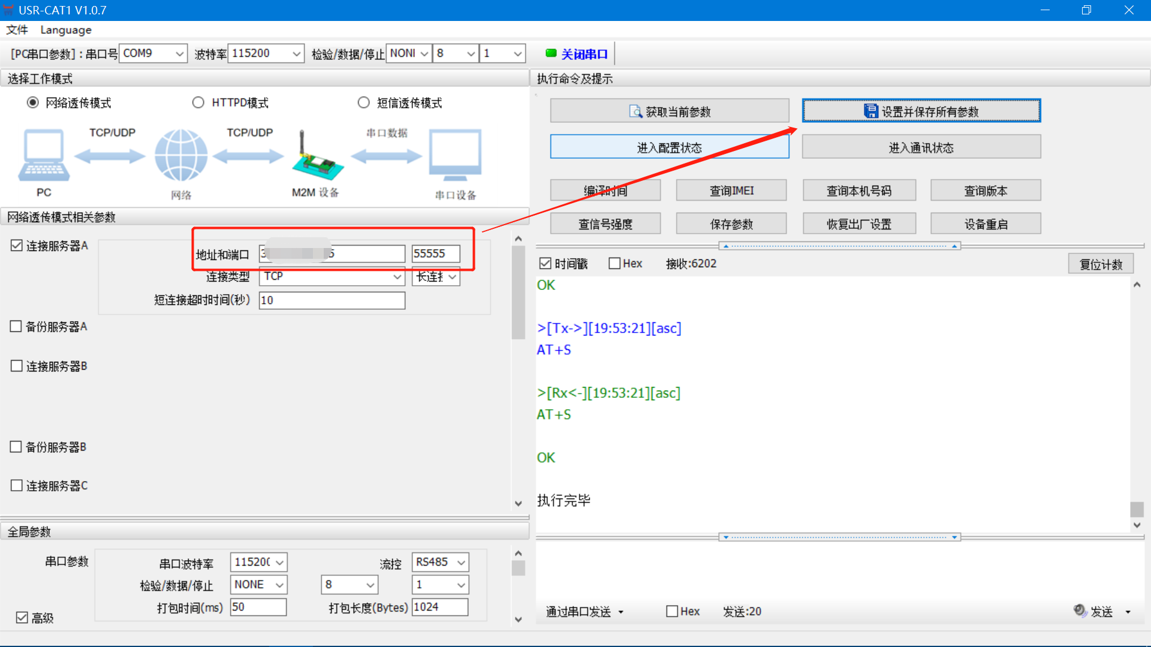Click the 设备重启 button
The height and width of the screenshot is (647, 1151).
coord(985,224)
